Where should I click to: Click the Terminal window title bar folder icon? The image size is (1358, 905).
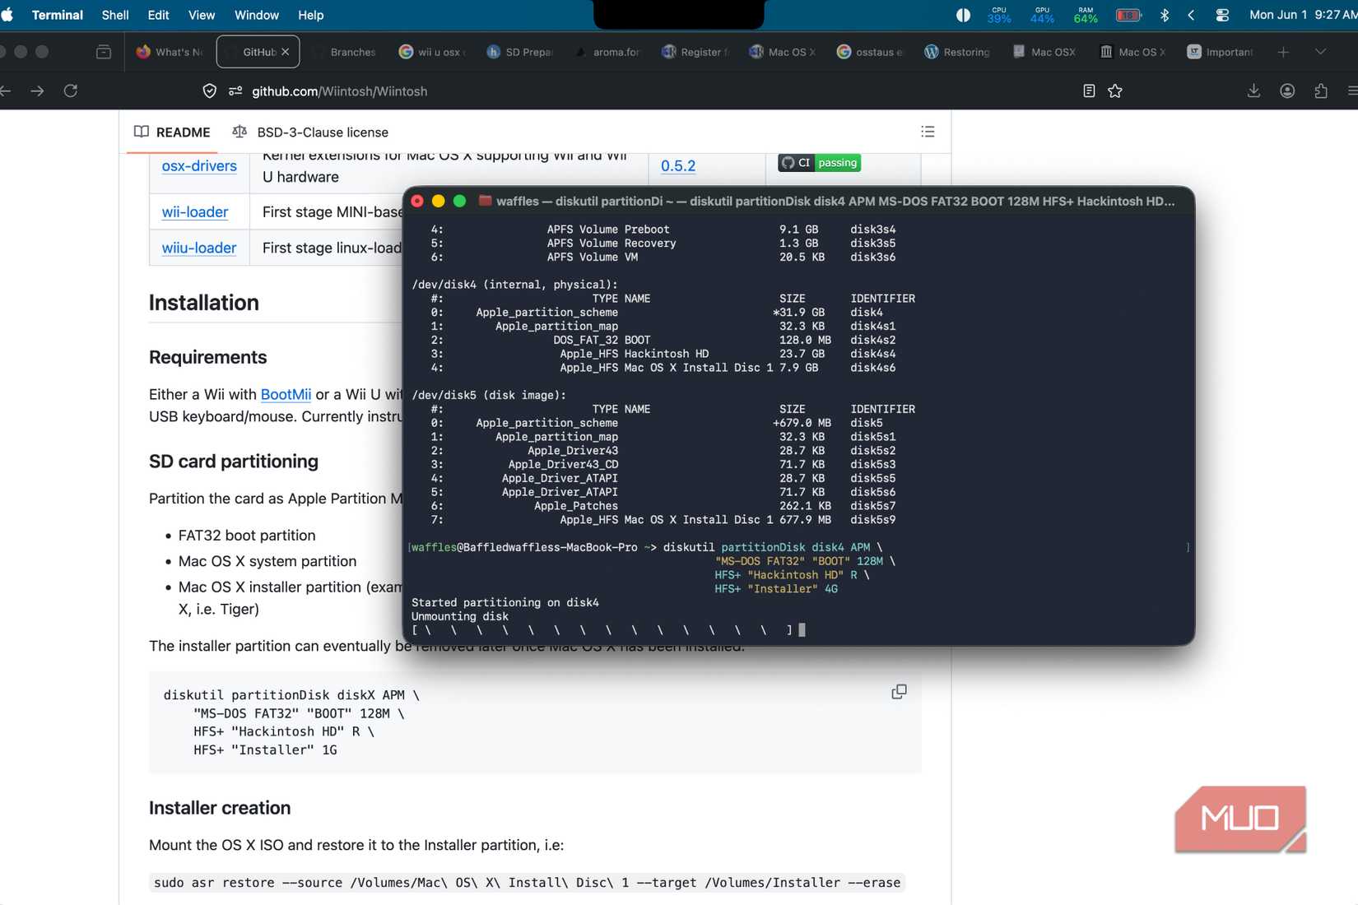pyautogui.click(x=486, y=201)
